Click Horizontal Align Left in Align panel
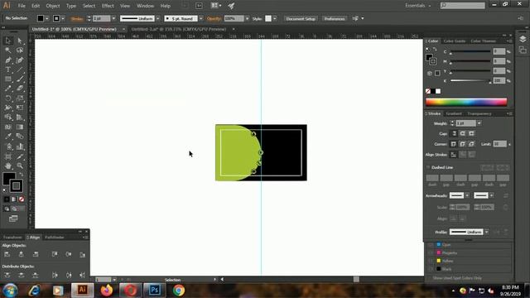Image resolution: width=530 pixels, height=298 pixels. (7, 254)
